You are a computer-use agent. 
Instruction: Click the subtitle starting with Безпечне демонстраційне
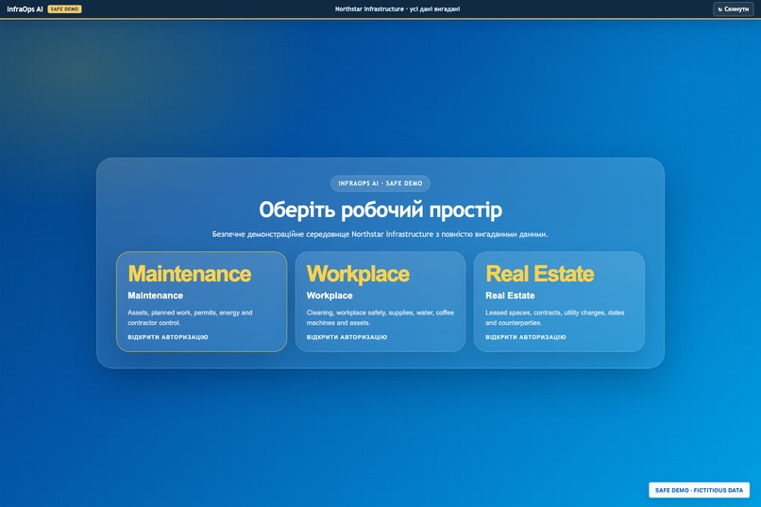point(380,234)
